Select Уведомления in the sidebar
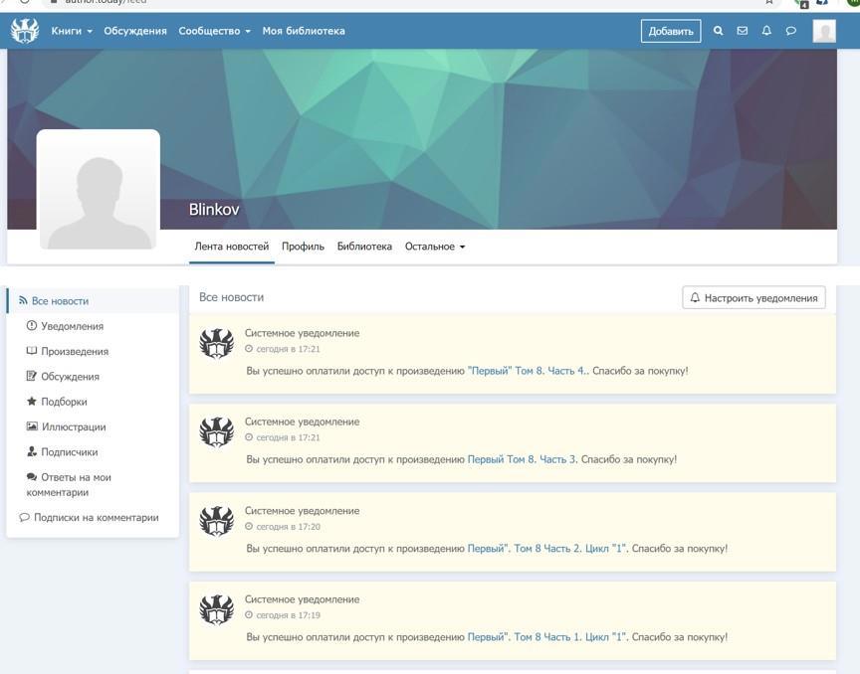The width and height of the screenshot is (860, 674). (72, 326)
